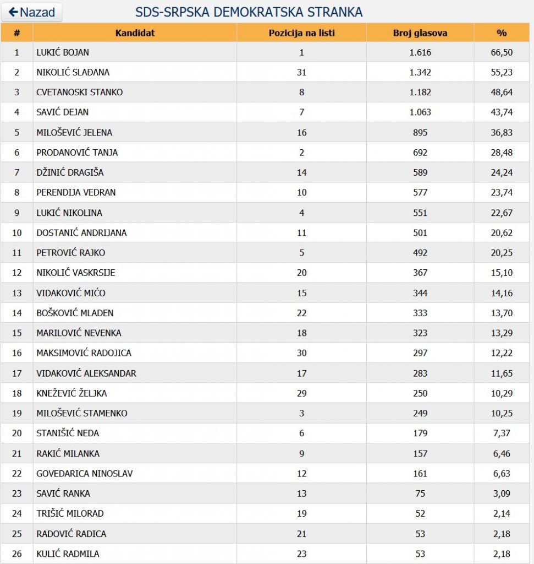534x564 pixels.
Task: Click on DOSTANIĆ ANDRIJANA row
Action: (265, 233)
